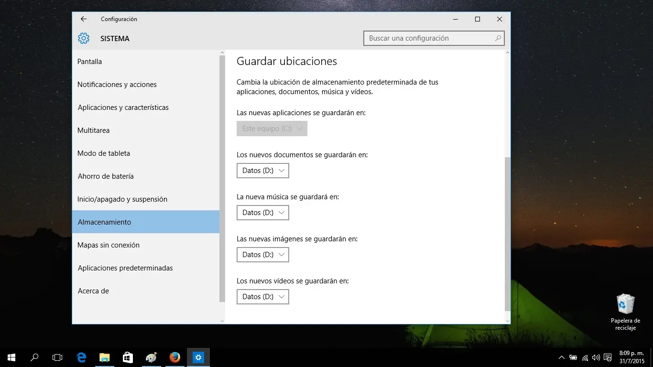The height and width of the screenshot is (367, 653).
Task: Open the Acerca de section
Action: [x=93, y=291]
